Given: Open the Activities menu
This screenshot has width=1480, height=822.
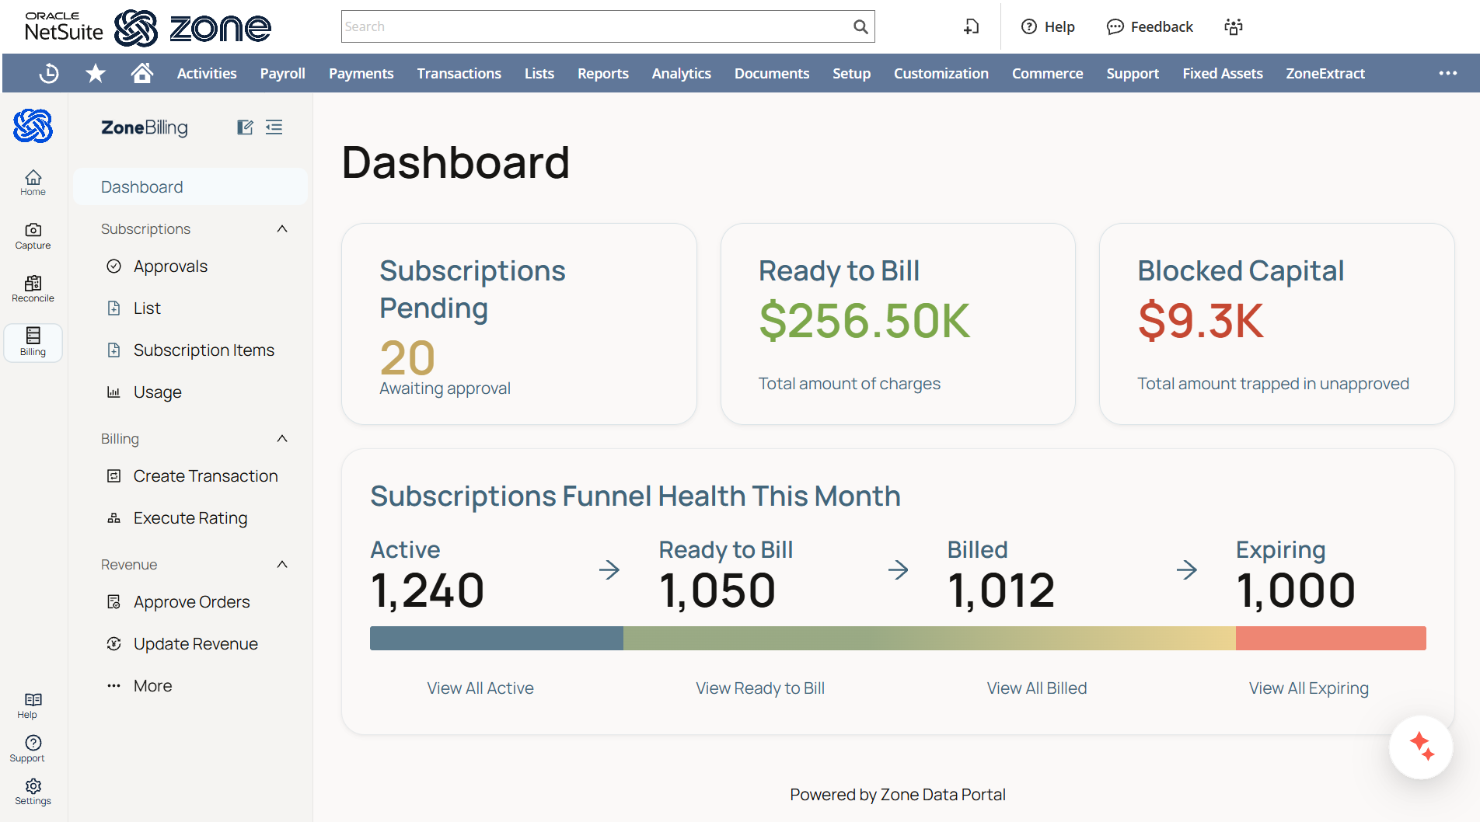Looking at the screenshot, I should click(x=207, y=73).
